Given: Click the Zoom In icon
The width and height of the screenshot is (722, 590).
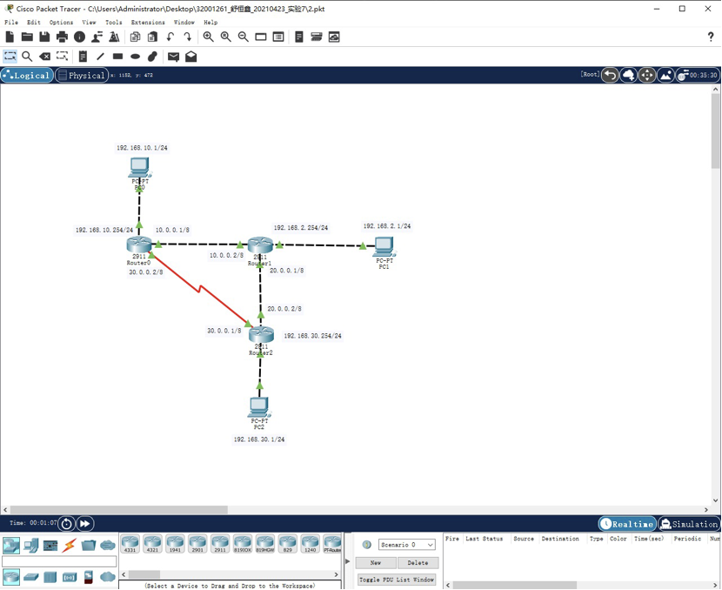Looking at the screenshot, I should [x=209, y=37].
